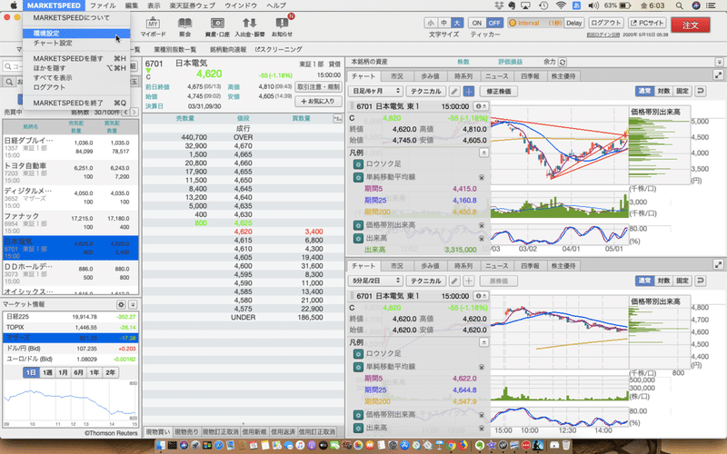Turn the ticker ON
This screenshot has height=454, width=727.
(476, 23)
